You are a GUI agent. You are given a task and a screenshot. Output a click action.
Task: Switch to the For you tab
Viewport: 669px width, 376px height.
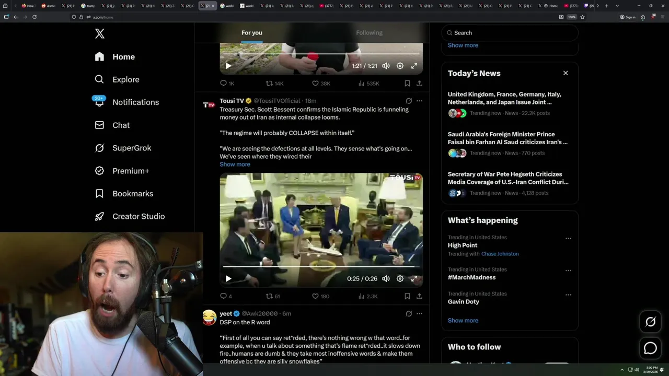[252, 33]
